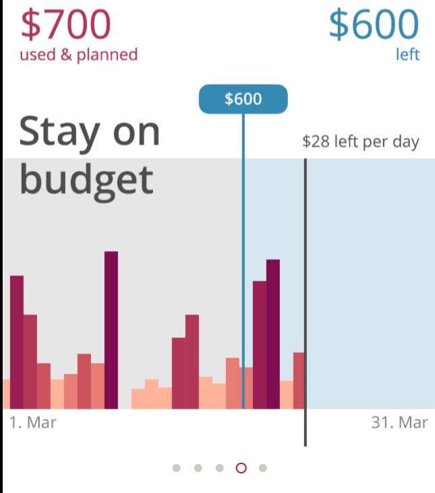
Task: Select the "31. Mar" end date label
Action: tap(399, 423)
